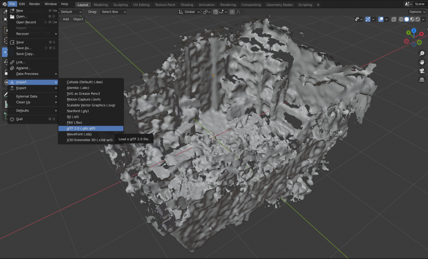Image resolution: width=428 pixels, height=259 pixels.
Task: Toggle X-ray mode in viewport header
Action: tap(393, 19)
